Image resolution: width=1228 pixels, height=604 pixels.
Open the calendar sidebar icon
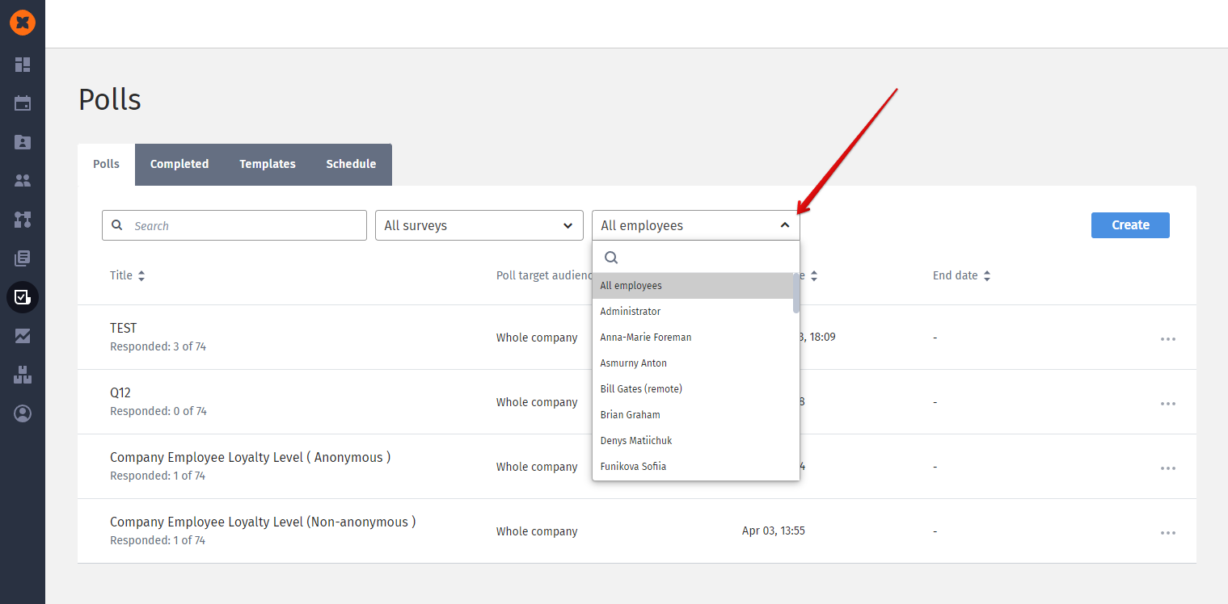[23, 103]
